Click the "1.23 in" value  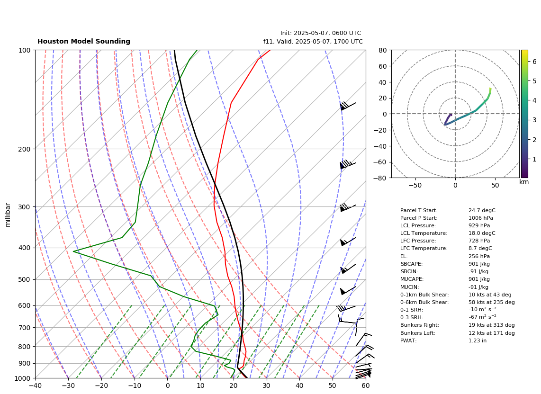click(478, 341)
